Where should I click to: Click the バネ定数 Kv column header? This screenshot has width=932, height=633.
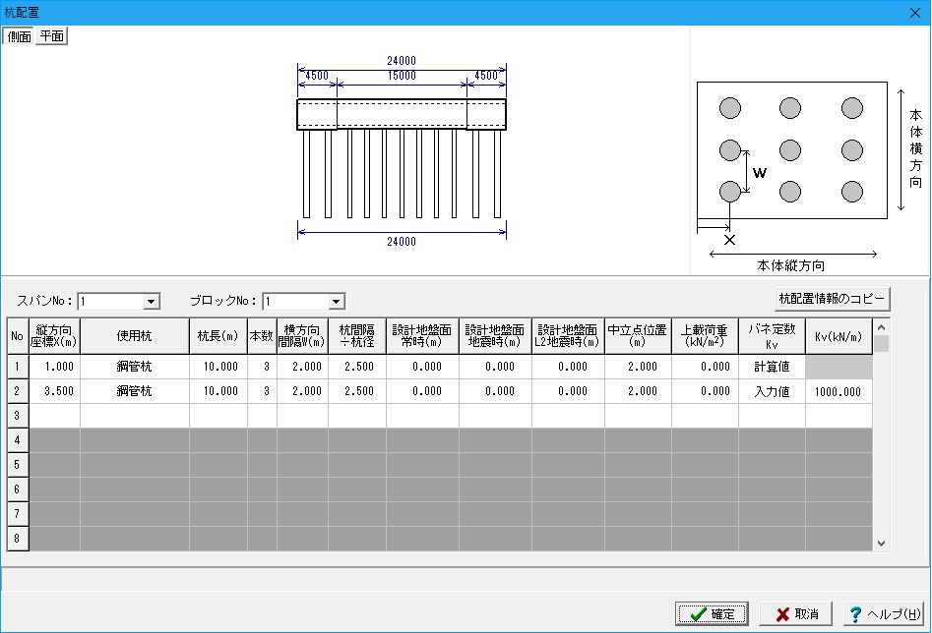click(x=773, y=336)
